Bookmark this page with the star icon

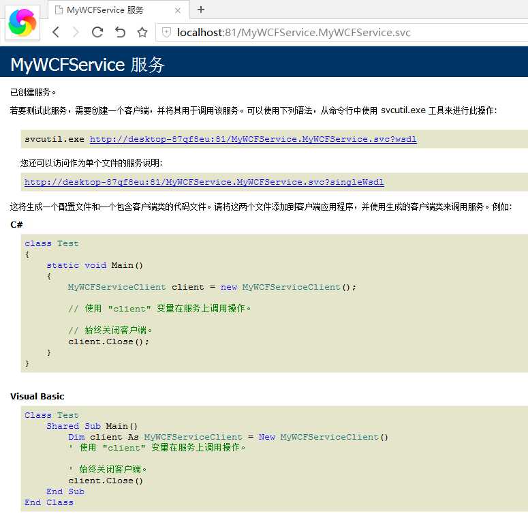pyautogui.click(x=142, y=32)
